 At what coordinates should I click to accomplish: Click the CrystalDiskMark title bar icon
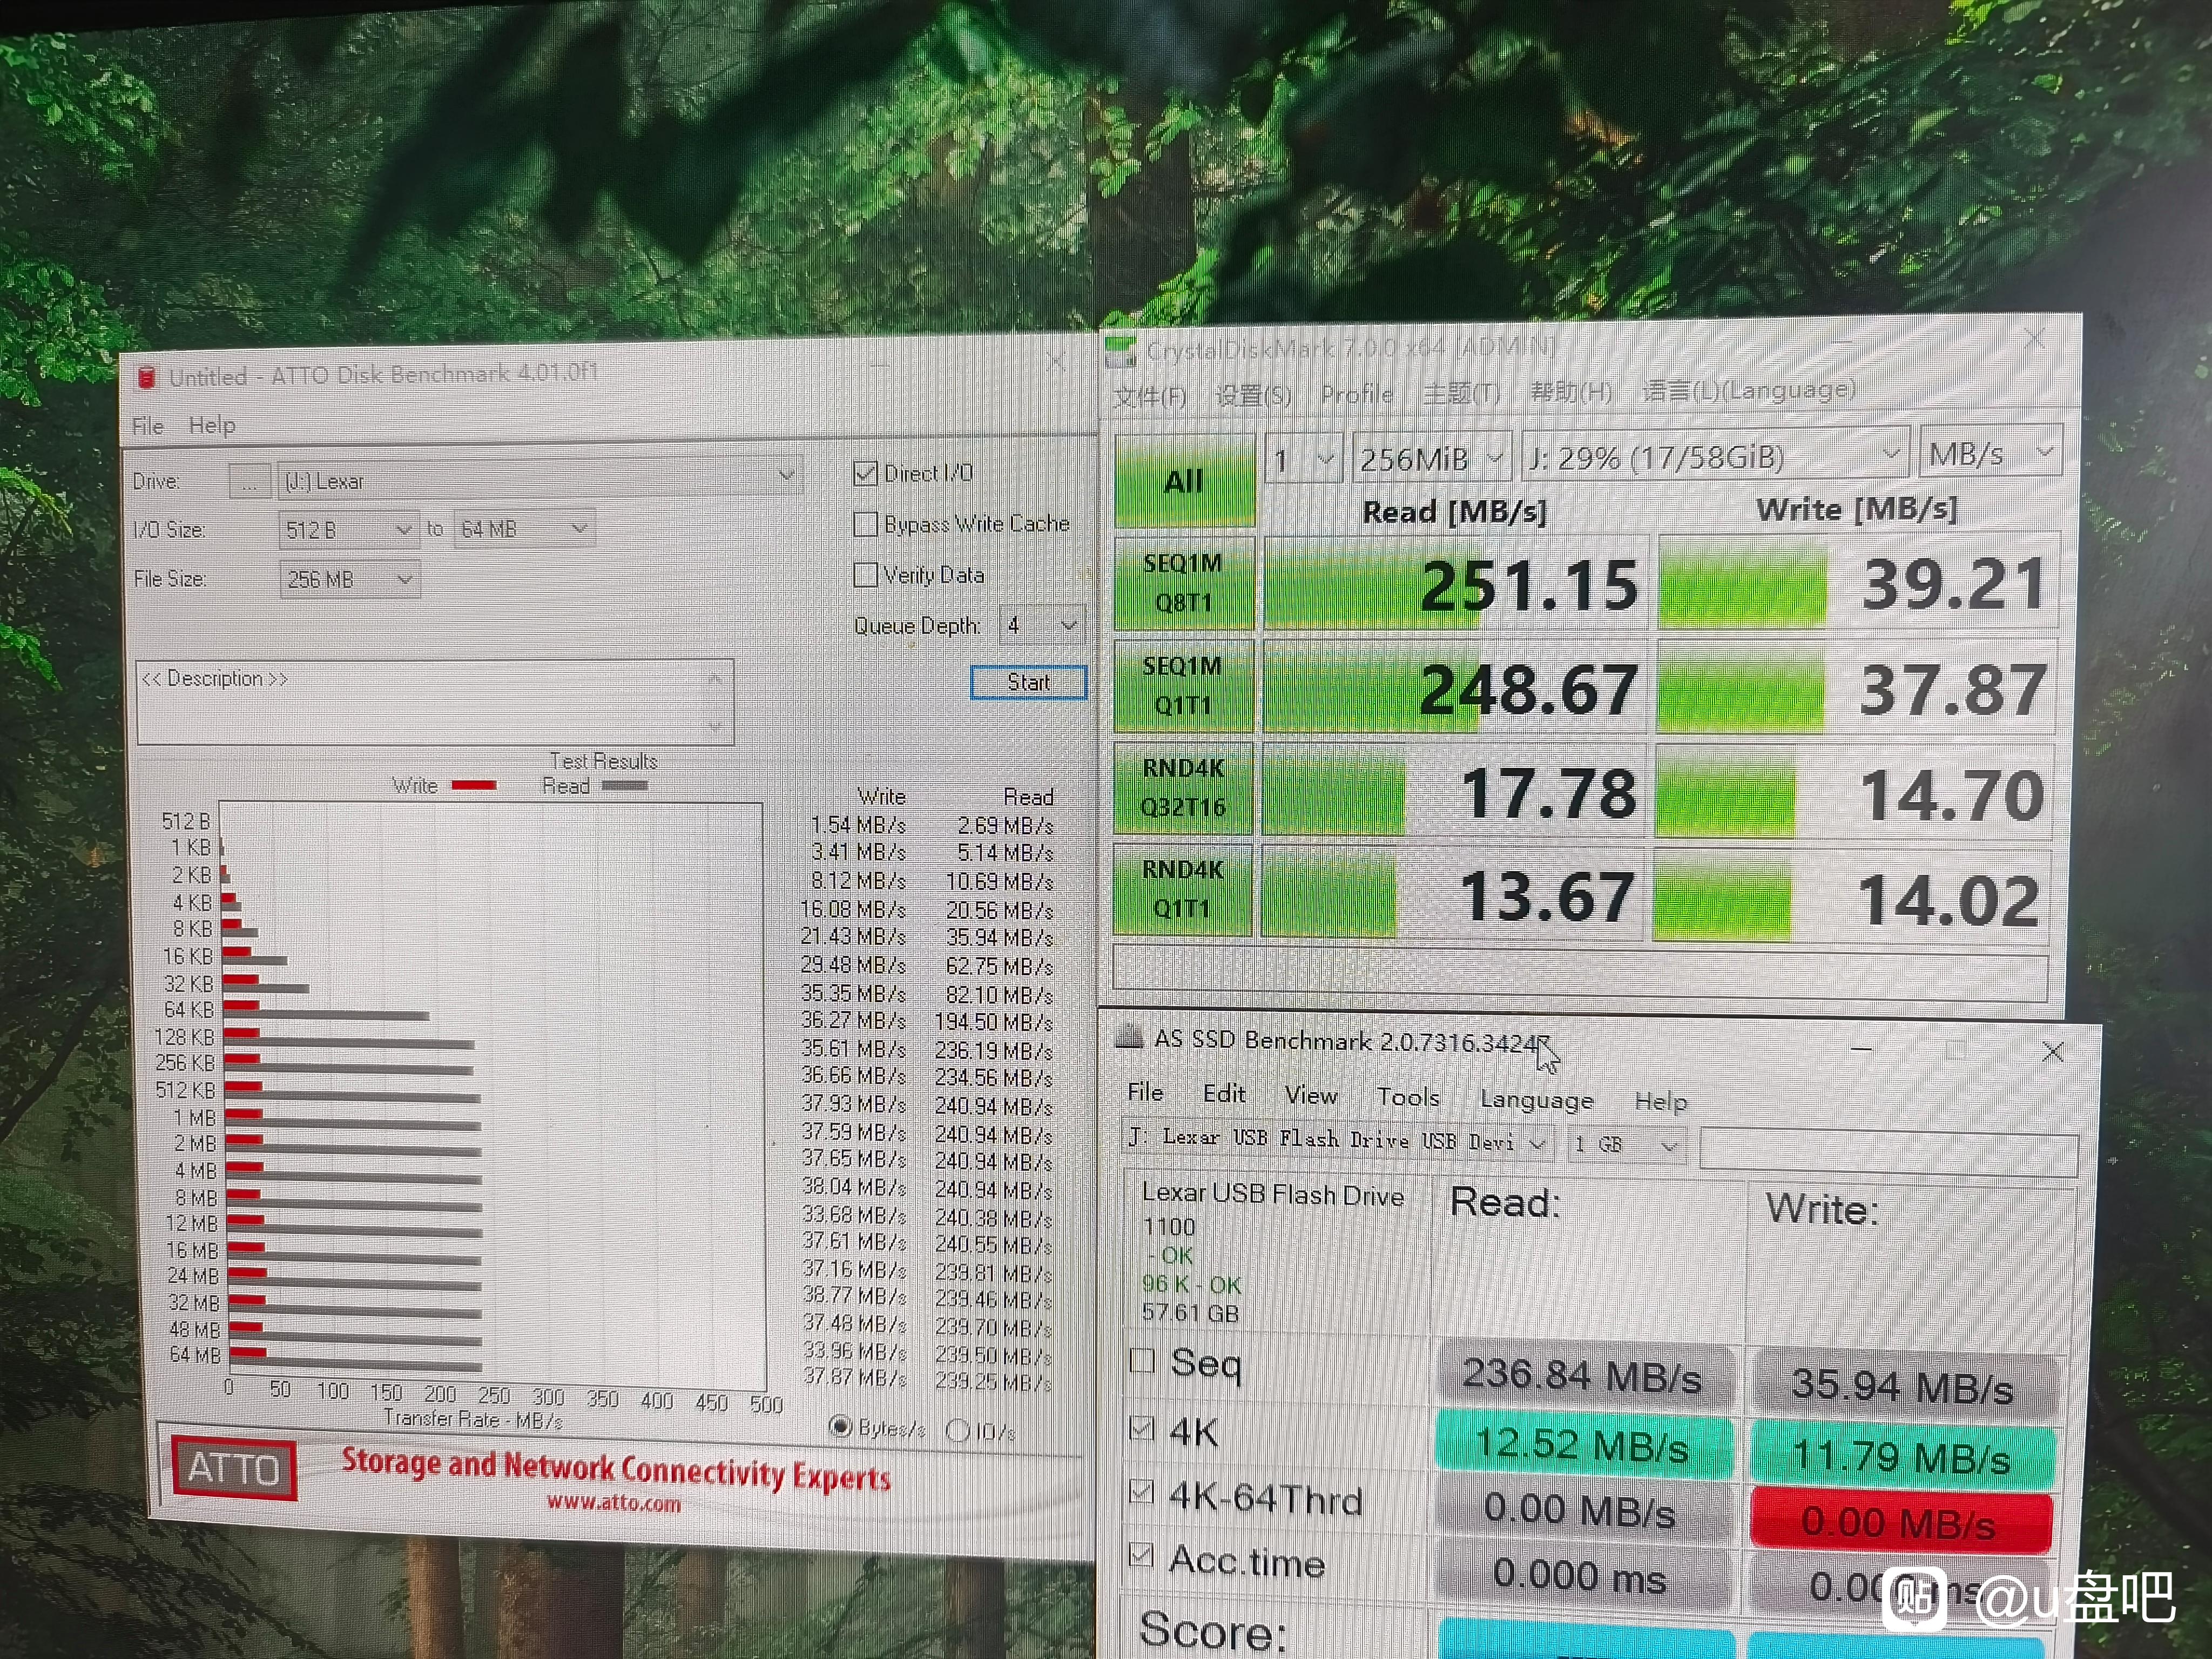coord(1122,351)
